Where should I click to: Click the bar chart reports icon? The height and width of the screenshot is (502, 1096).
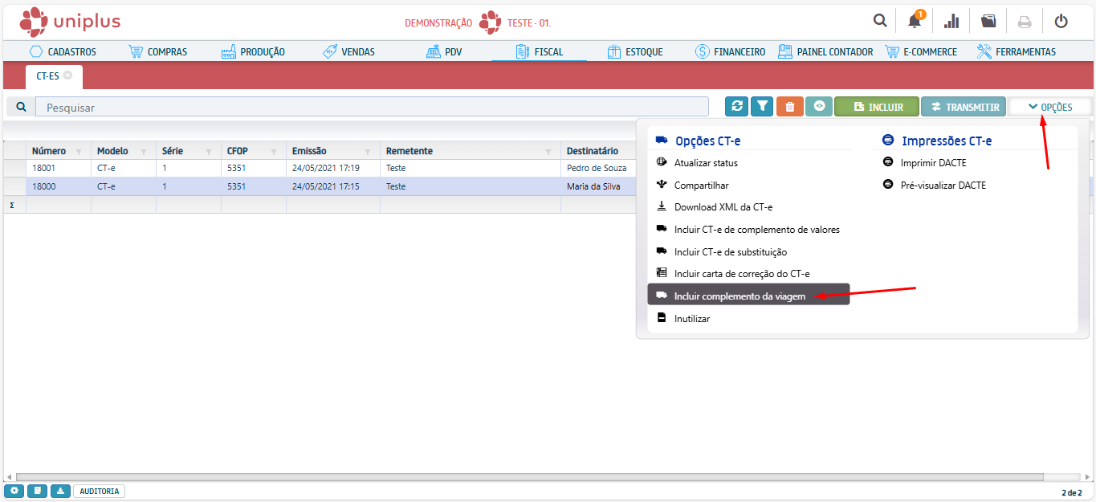pyautogui.click(x=951, y=22)
